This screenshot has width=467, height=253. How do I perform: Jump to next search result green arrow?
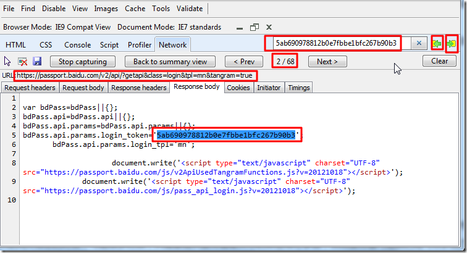(x=452, y=44)
